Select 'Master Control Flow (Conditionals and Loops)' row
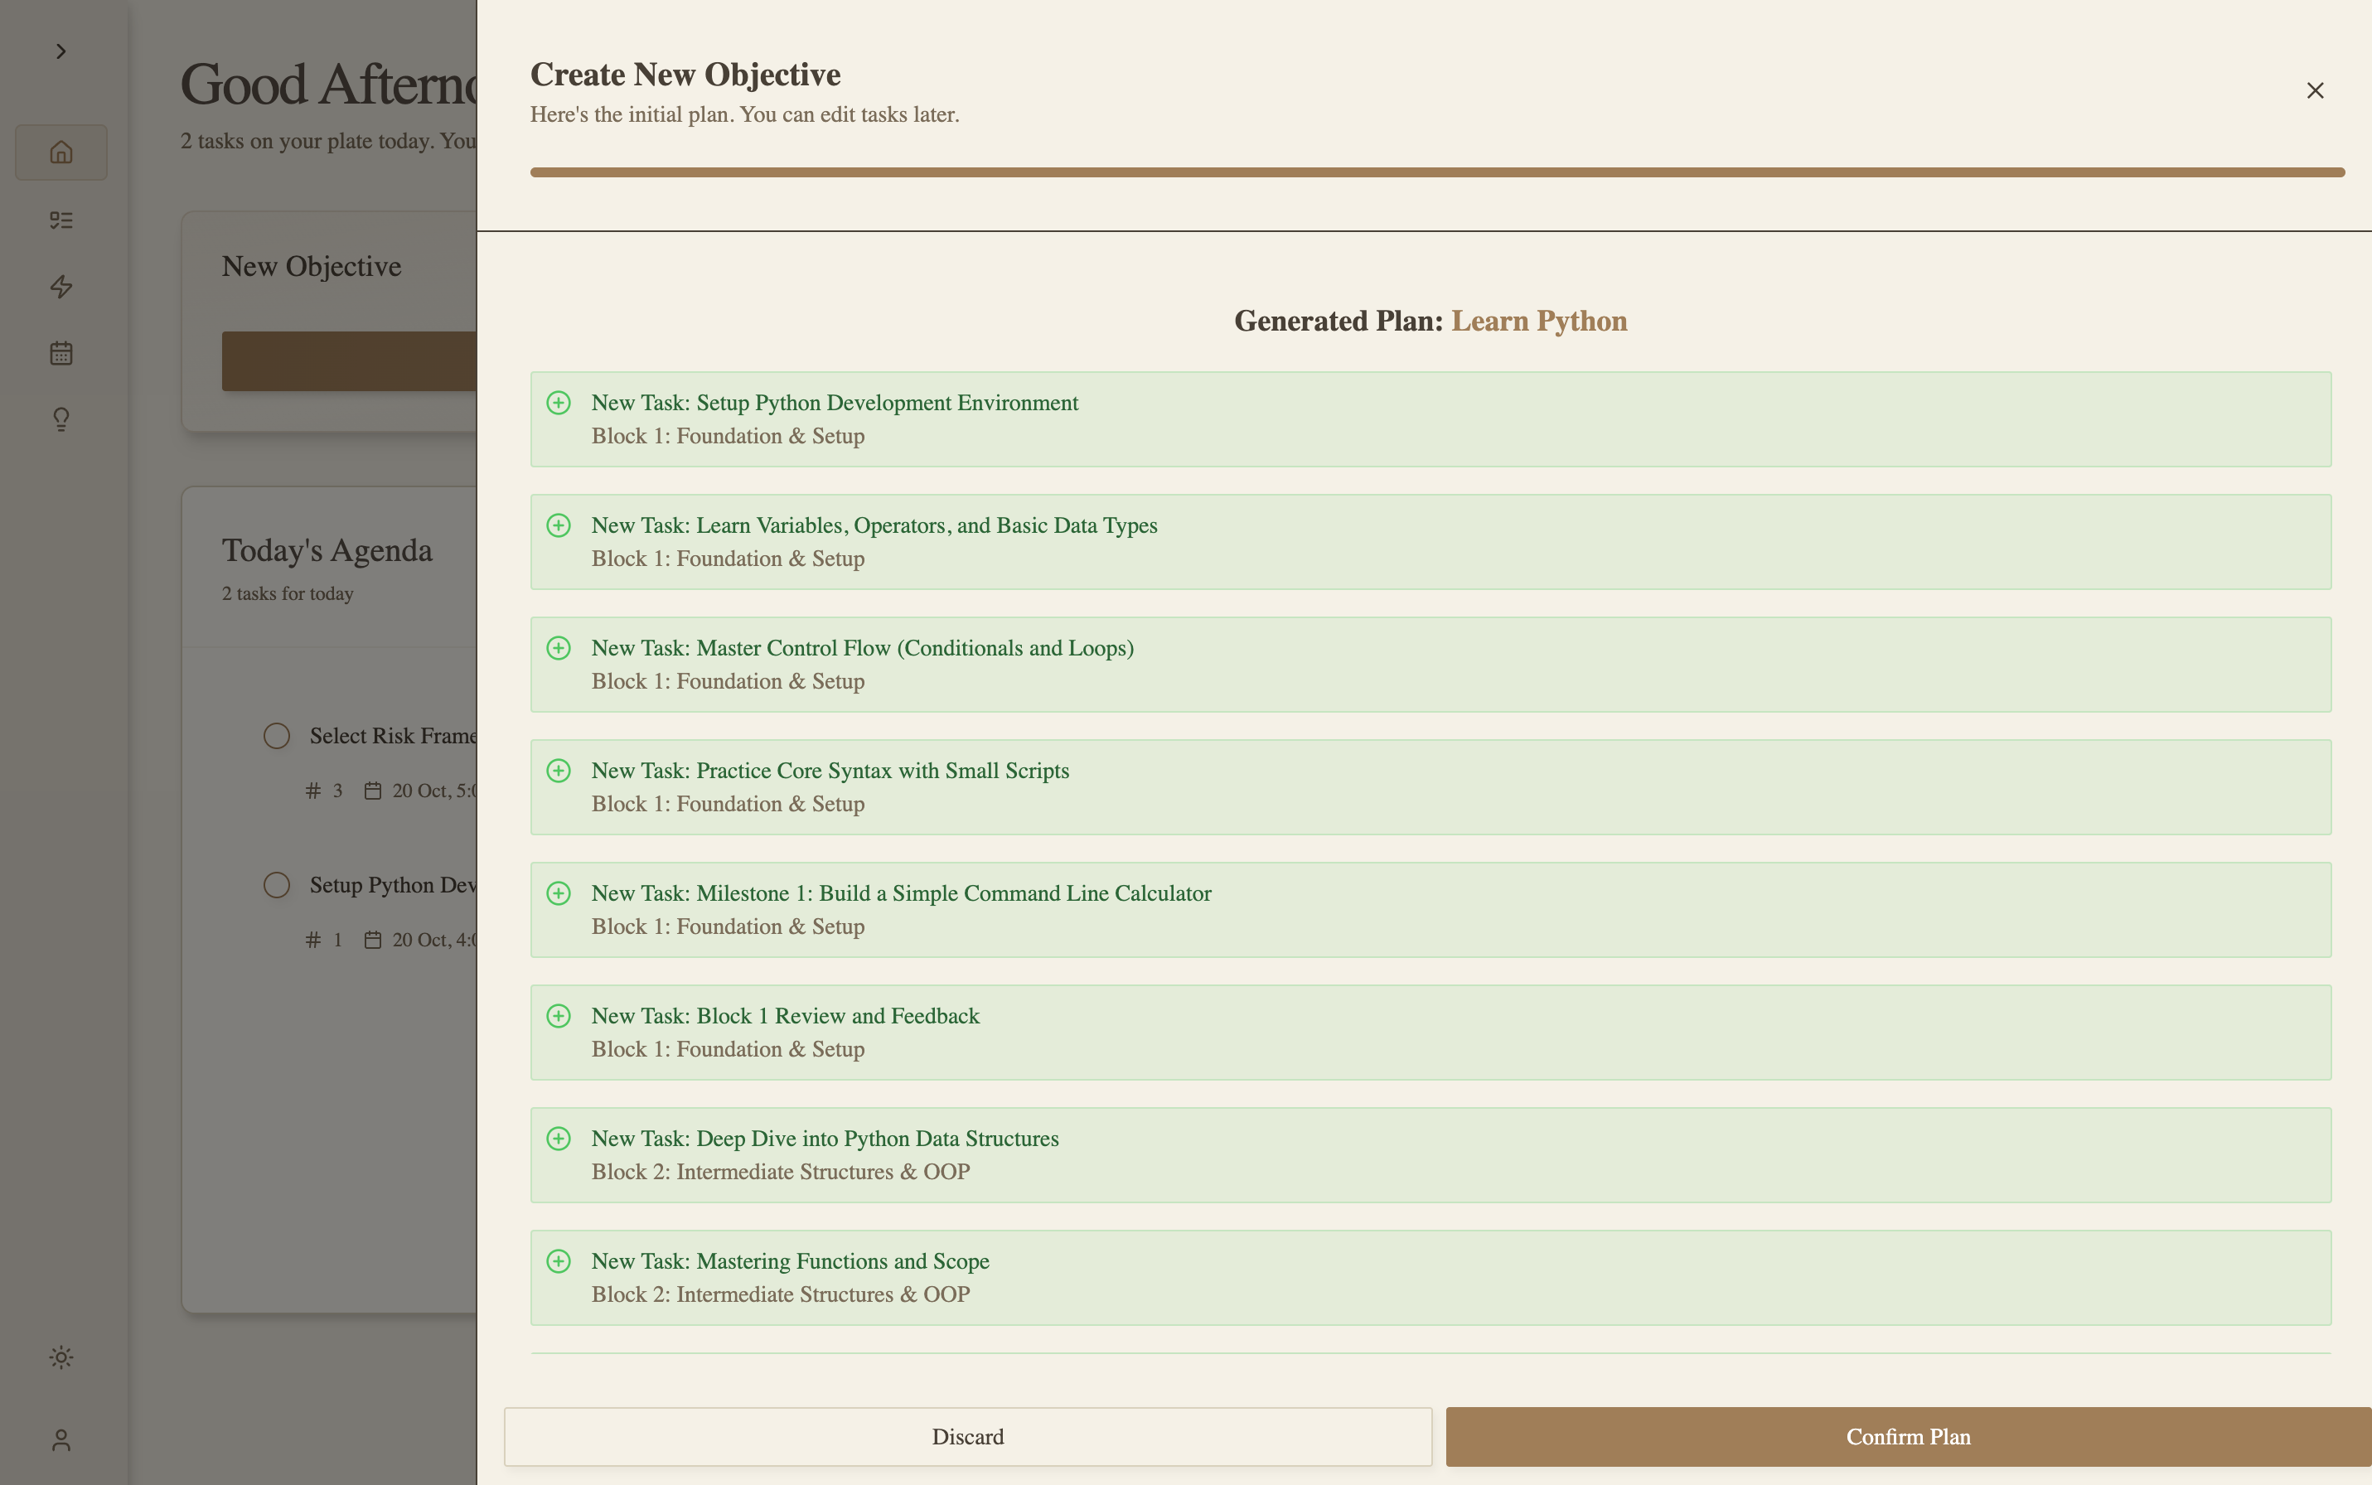The width and height of the screenshot is (2372, 1485). pyautogui.click(x=1430, y=665)
